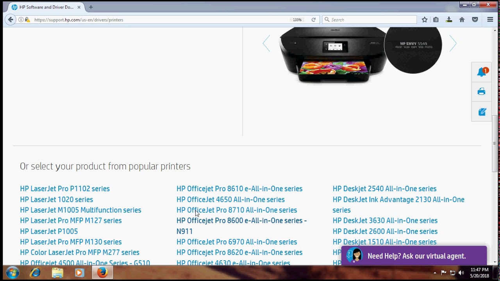Launch Internet Explorer from taskbar
Image resolution: width=500 pixels, height=281 pixels.
pos(35,272)
